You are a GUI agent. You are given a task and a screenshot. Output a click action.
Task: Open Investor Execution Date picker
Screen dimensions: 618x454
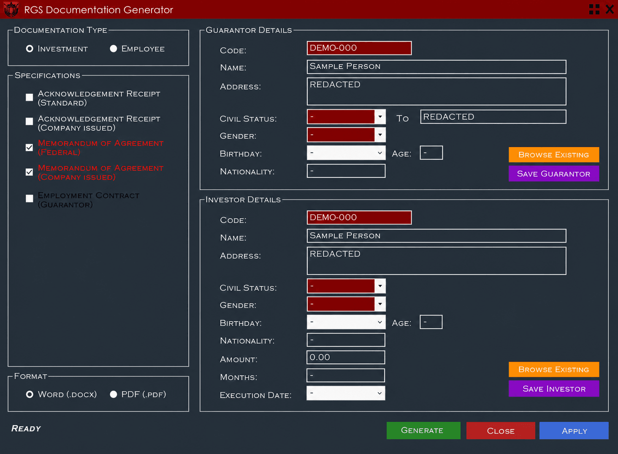pos(346,393)
